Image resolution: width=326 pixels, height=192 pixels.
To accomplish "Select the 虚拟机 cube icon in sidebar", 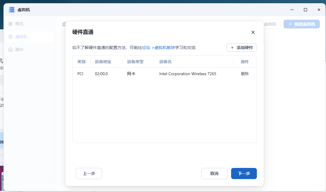I will (11, 37).
